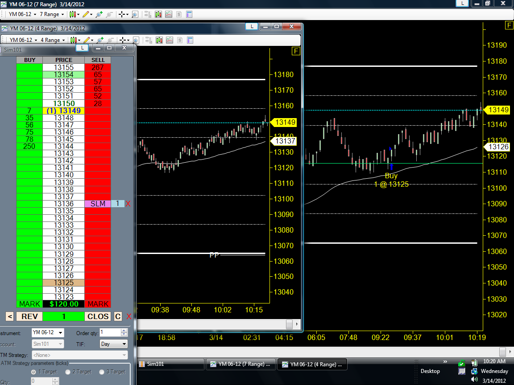Viewport: 514px width, 385px height.
Task: Click zoom in icon in 7 Range toolbar
Action: tap(99, 14)
